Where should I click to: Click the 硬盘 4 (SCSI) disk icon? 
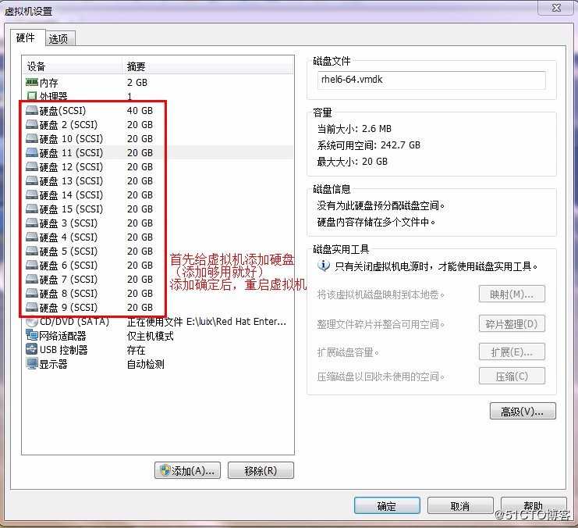tap(32, 237)
